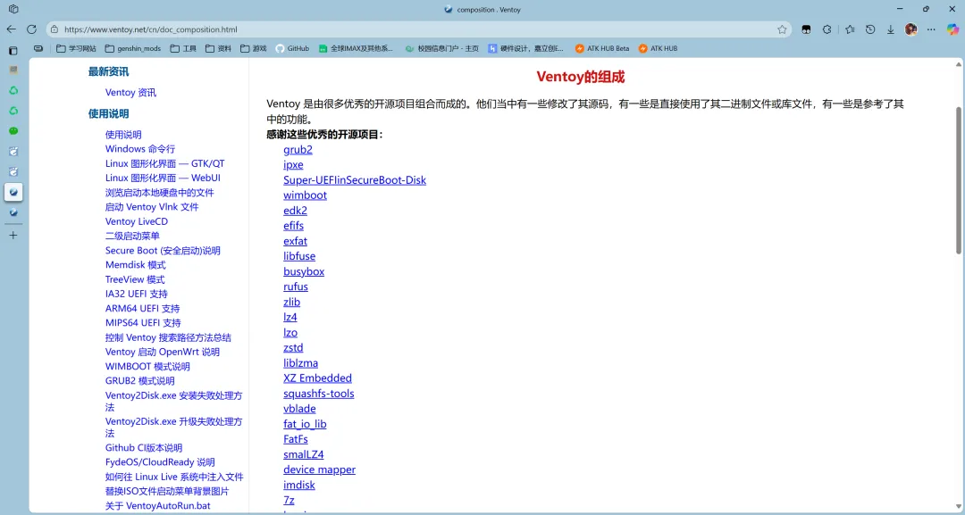The width and height of the screenshot is (965, 515).
Task: Open the 硬件设计，嘉立创 bookmark
Action: coord(526,48)
